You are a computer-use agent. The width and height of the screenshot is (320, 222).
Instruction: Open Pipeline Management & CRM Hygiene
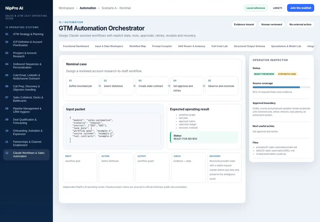coord(26,110)
